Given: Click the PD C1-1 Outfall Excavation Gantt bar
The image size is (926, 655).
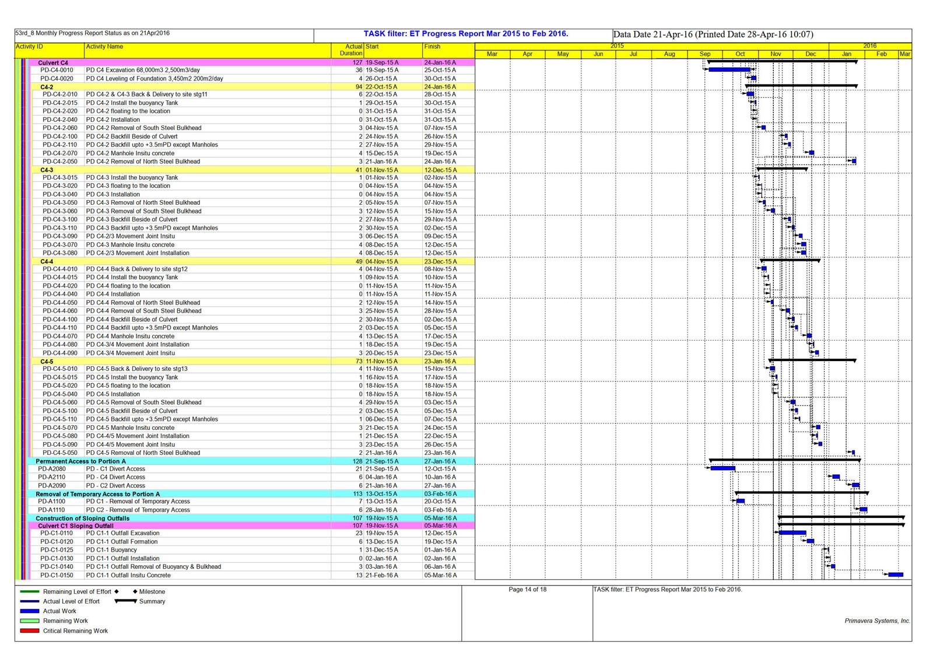Looking at the screenshot, I should click(x=792, y=533).
